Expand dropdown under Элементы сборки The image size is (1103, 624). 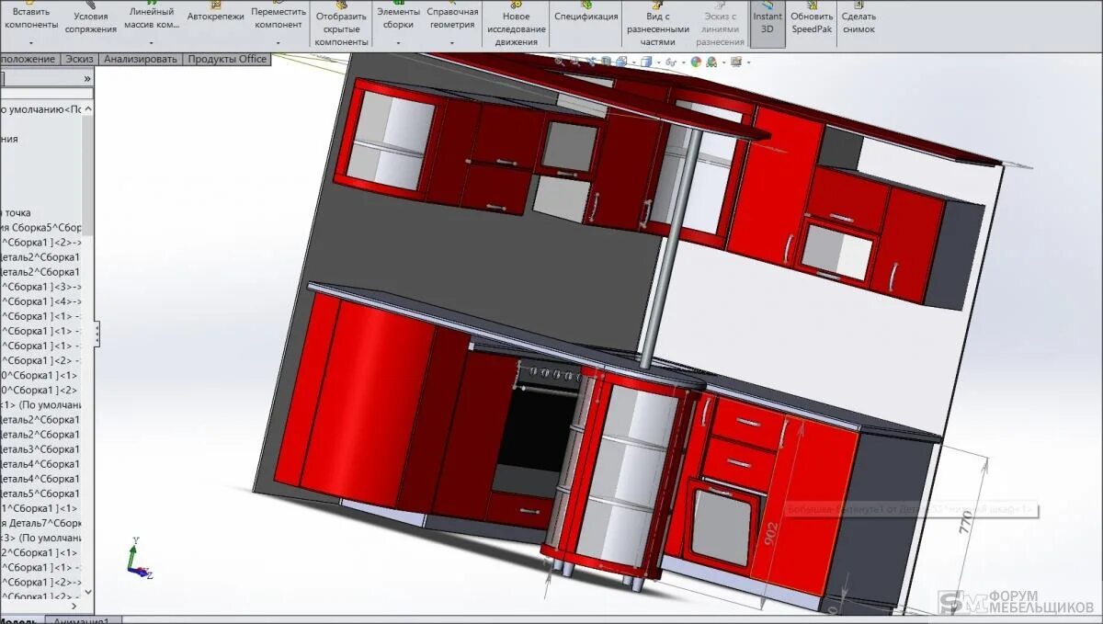tap(398, 42)
